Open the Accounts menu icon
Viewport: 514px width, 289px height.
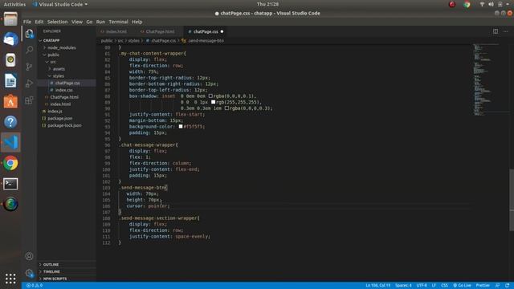click(x=29, y=256)
